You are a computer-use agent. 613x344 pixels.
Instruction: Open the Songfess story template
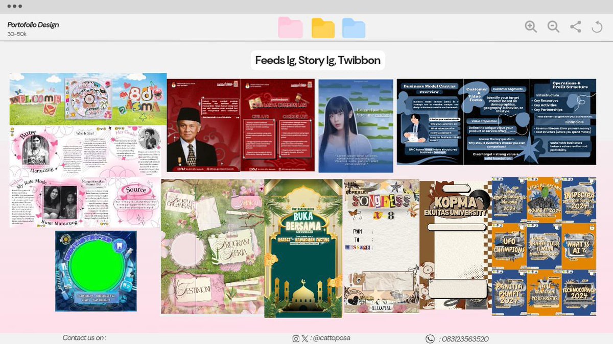pyautogui.click(x=382, y=246)
